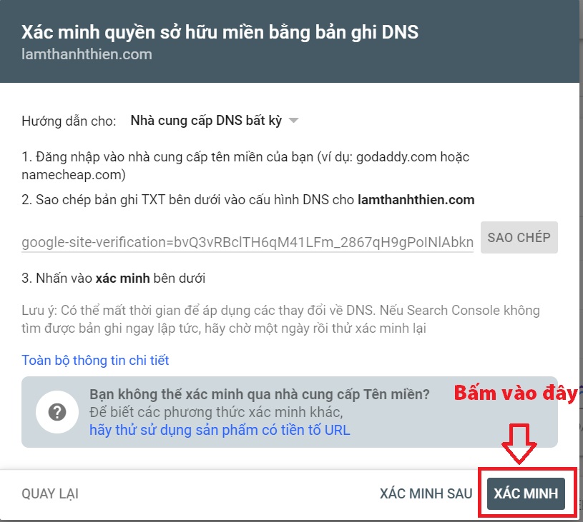Click the dropdown arrow beside DNS provider selection

[x=295, y=121]
